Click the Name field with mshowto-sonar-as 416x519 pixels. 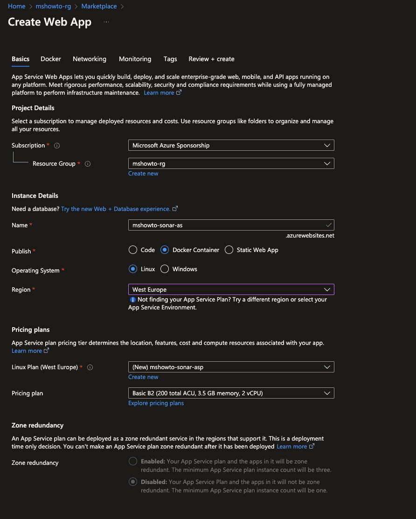[x=231, y=225]
